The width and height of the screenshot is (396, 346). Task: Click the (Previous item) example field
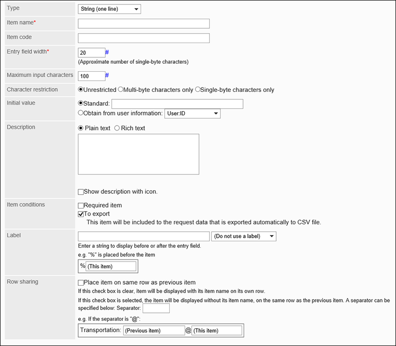154,331
